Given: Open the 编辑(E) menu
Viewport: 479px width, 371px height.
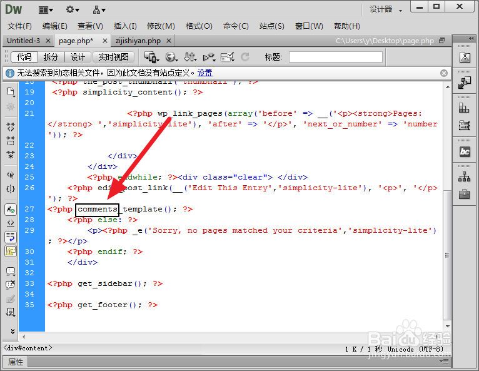Looking at the screenshot, I should click(x=54, y=26).
